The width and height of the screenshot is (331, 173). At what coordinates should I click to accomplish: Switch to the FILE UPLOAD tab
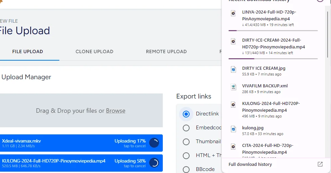(x=27, y=51)
